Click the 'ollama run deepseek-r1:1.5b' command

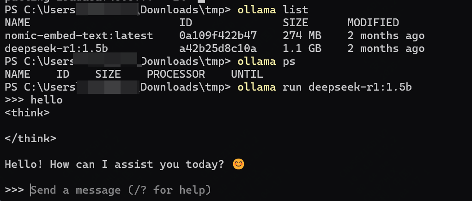click(325, 87)
